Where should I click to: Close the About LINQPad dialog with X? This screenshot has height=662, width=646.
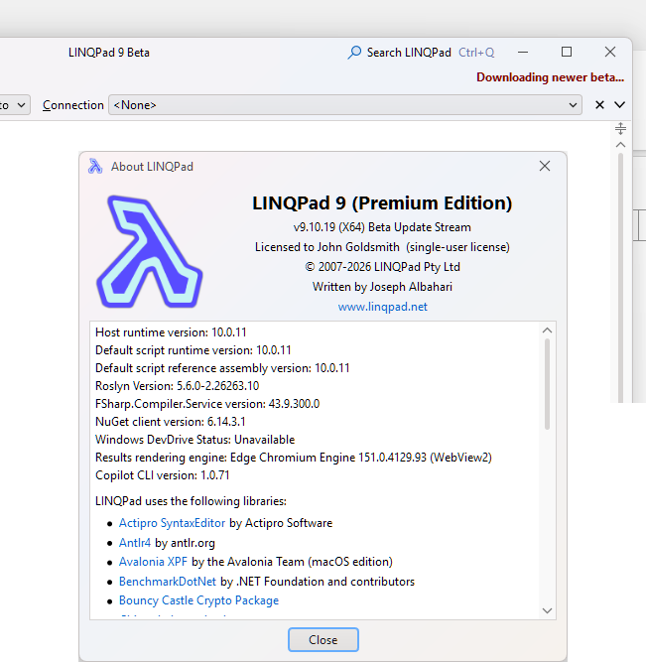click(545, 166)
